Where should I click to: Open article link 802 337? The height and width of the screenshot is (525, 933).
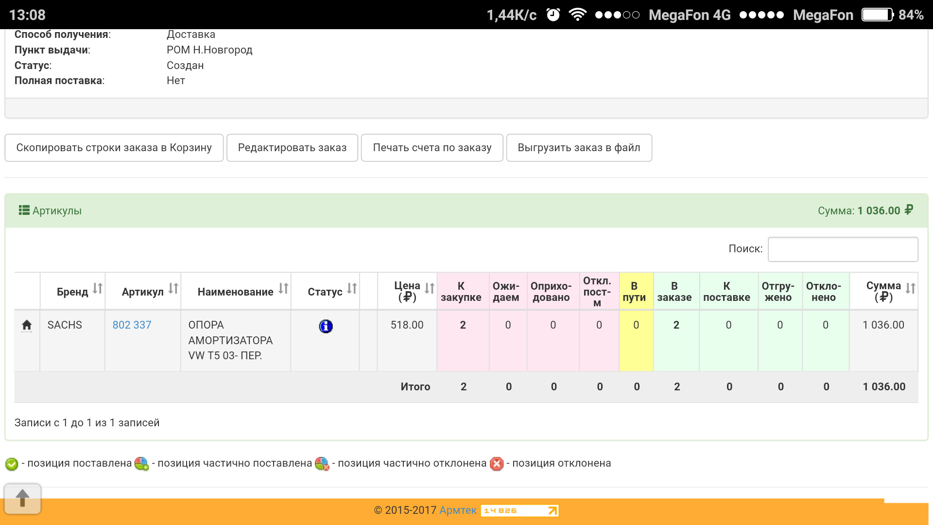(132, 325)
